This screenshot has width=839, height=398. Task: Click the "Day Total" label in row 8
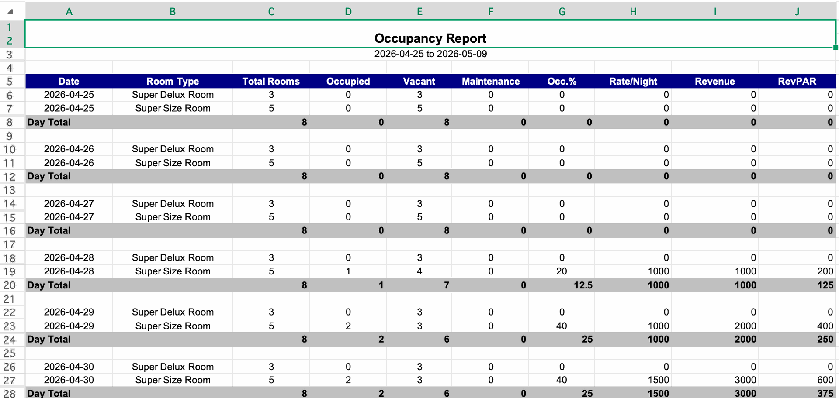coord(49,122)
